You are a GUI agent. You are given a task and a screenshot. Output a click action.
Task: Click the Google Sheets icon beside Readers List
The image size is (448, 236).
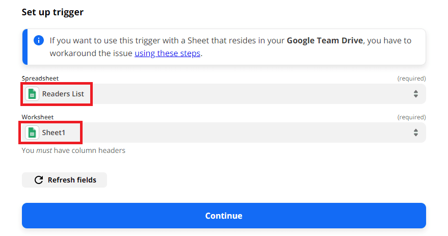point(32,94)
